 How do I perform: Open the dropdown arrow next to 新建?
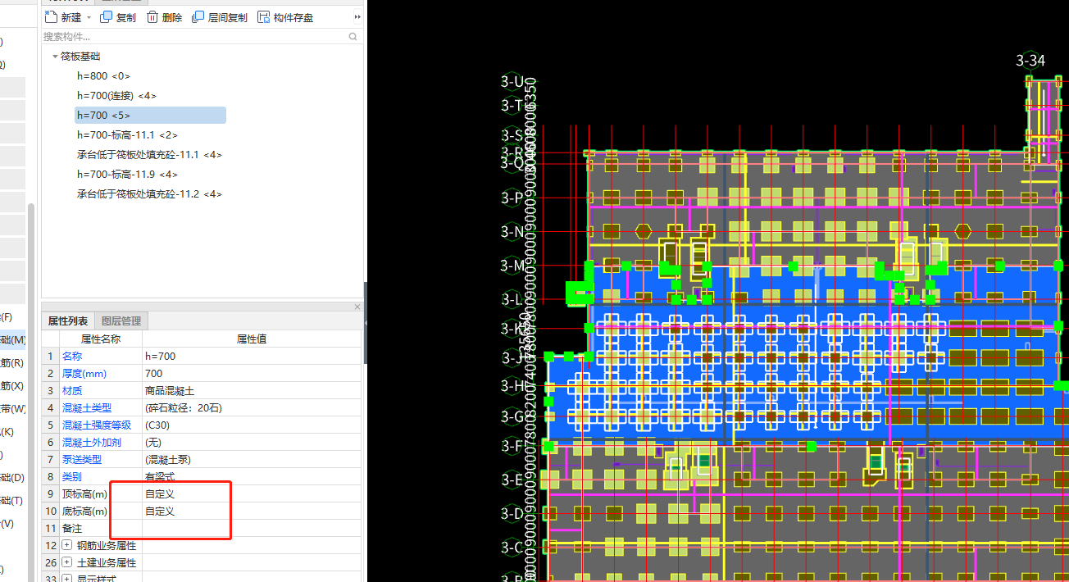point(88,17)
